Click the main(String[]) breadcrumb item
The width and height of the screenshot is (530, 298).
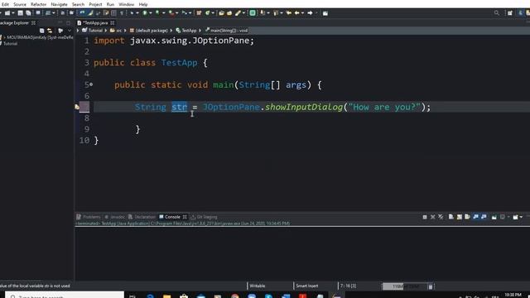click(226, 31)
